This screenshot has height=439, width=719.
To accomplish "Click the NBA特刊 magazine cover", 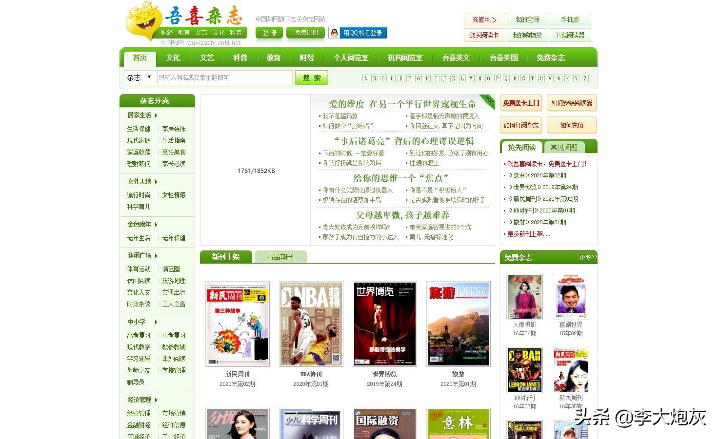I will (x=311, y=323).
